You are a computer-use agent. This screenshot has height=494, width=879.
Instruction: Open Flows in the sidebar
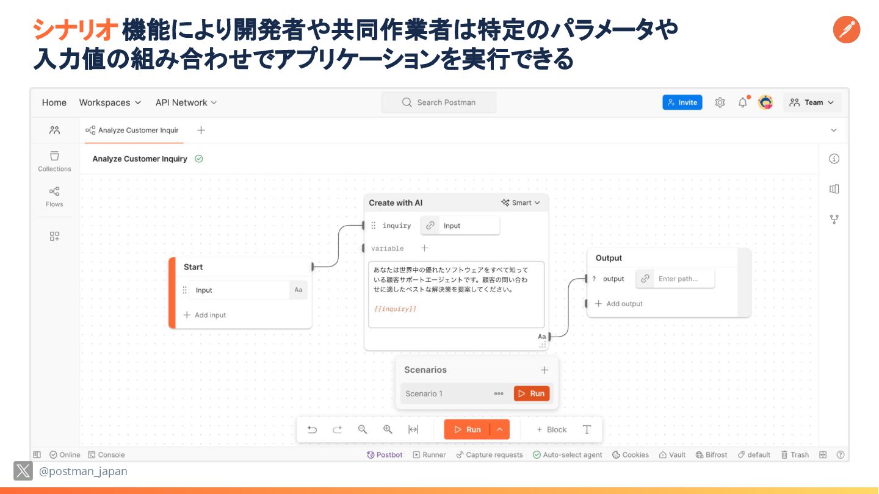[54, 197]
